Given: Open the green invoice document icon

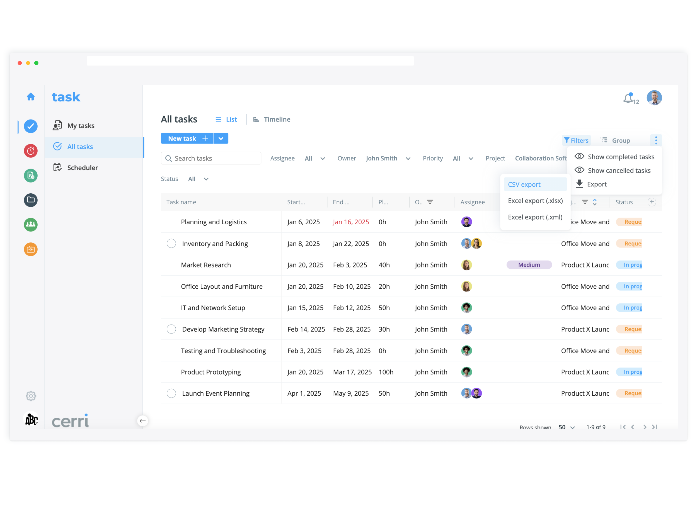Looking at the screenshot, I should click(31, 176).
